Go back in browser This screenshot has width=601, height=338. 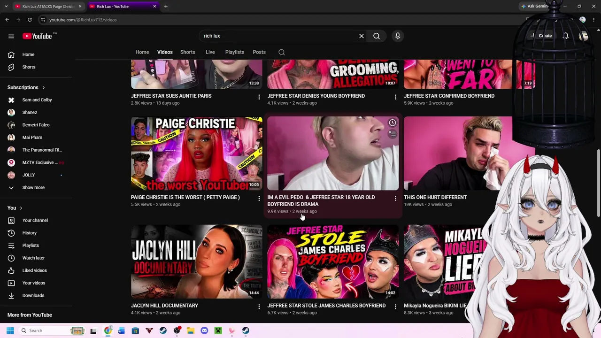pos(7,20)
